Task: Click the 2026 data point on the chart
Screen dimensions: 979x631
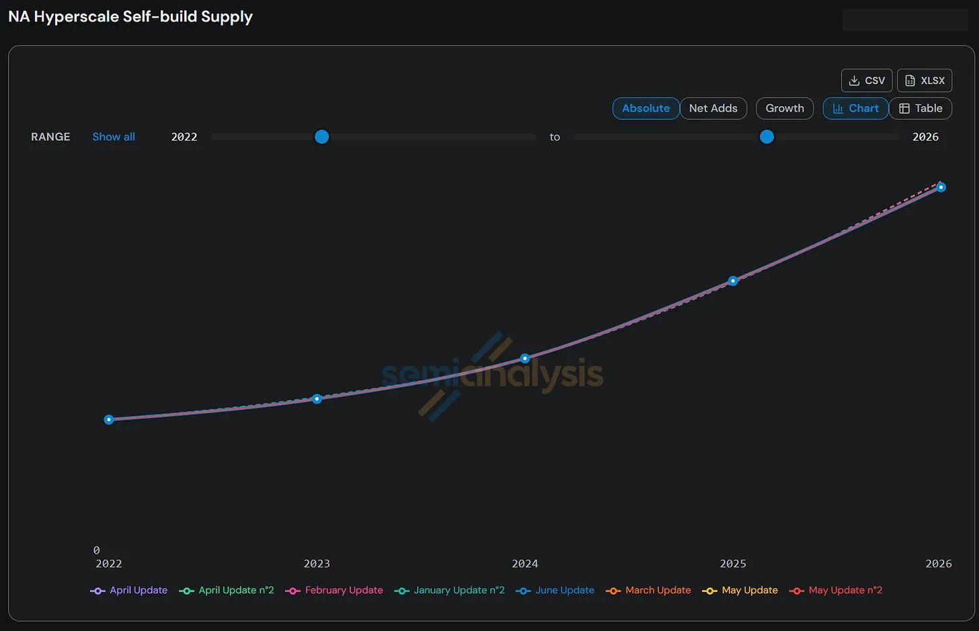Action: click(x=941, y=188)
